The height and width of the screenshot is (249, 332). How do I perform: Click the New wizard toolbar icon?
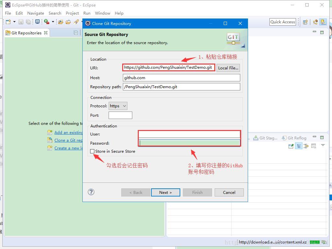click(x=8, y=22)
